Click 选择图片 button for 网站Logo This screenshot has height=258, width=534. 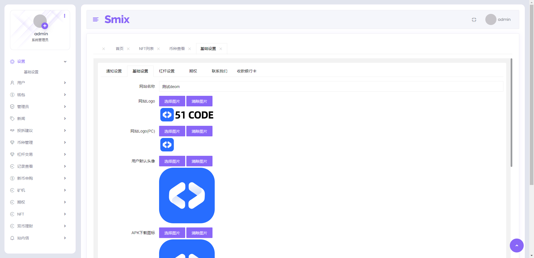pyautogui.click(x=172, y=101)
